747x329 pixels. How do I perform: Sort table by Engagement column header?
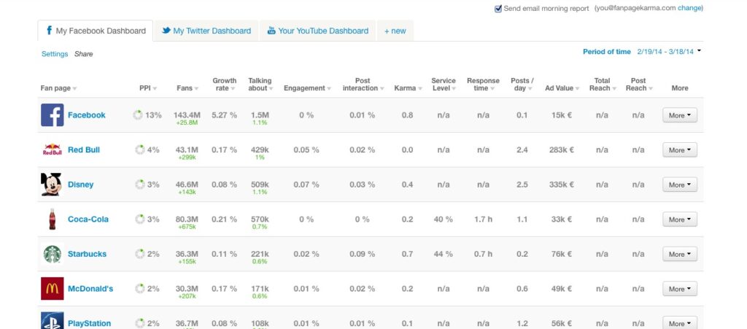coord(306,88)
